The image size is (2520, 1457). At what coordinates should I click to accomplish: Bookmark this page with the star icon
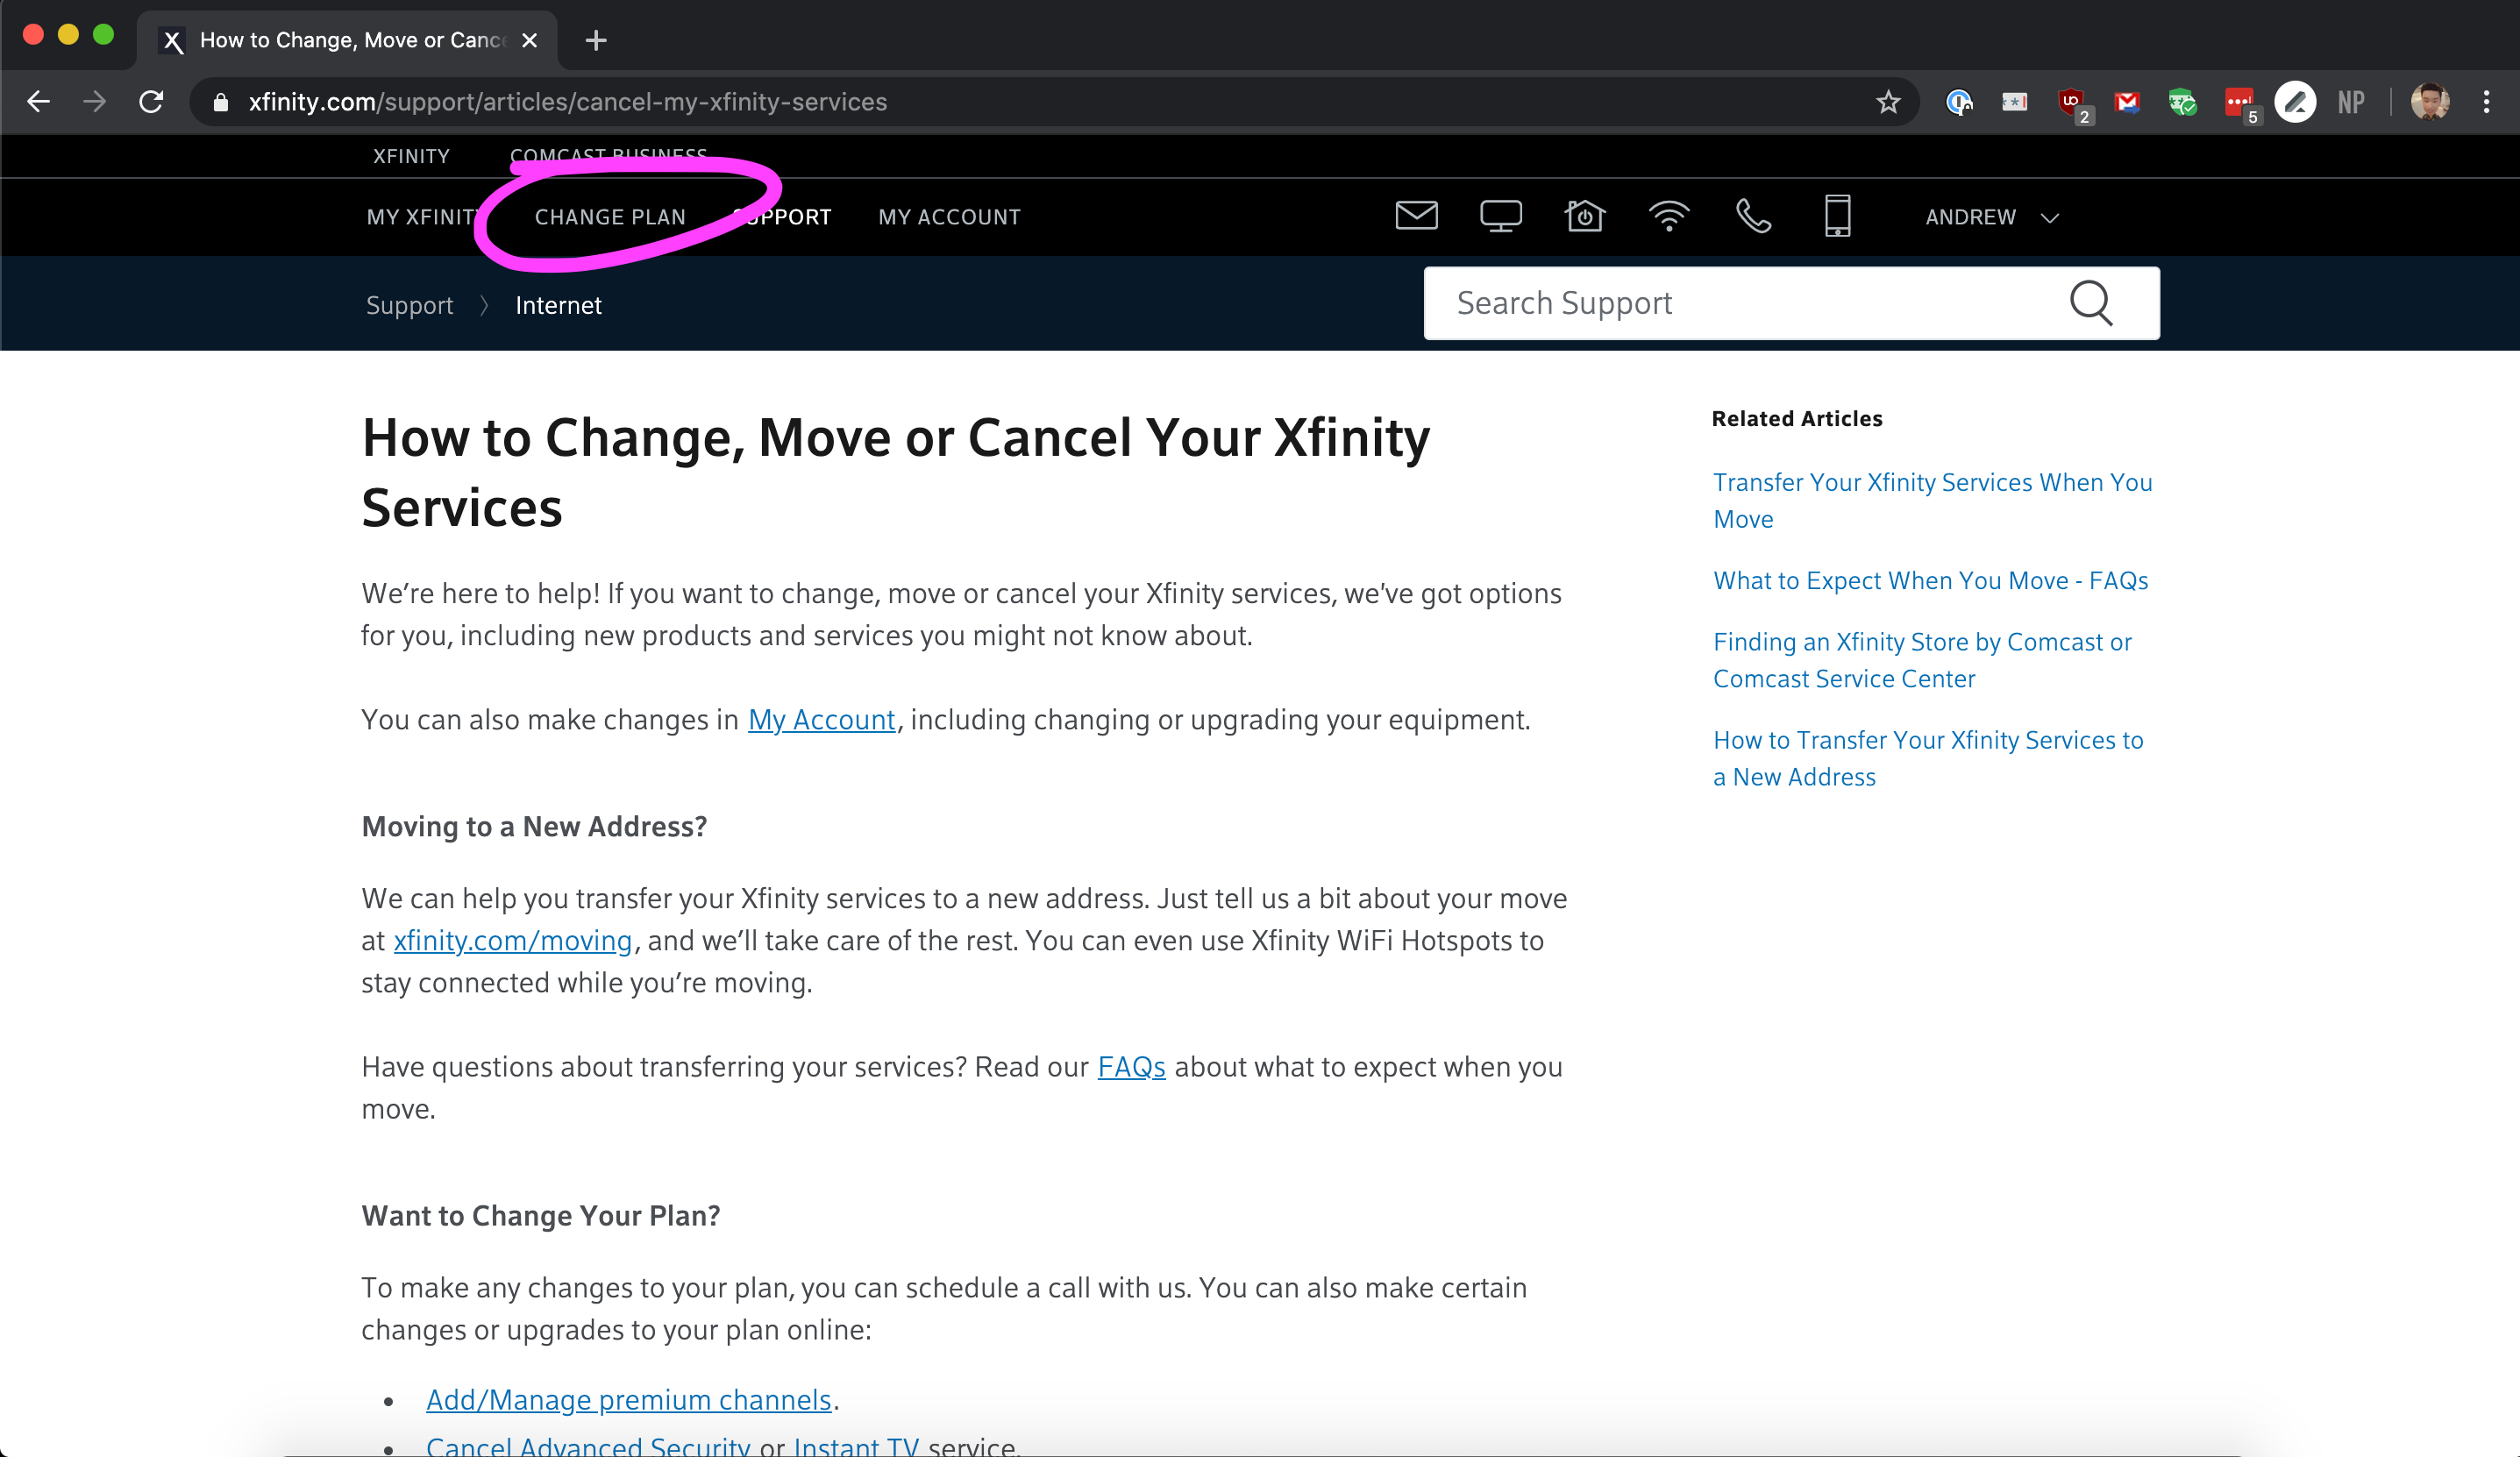tap(1887, 101)
